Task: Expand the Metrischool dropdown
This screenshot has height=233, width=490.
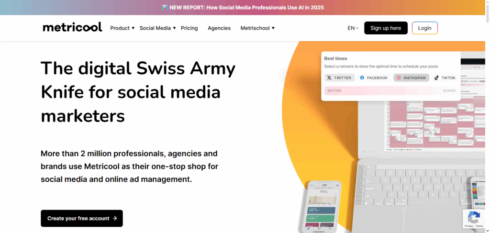Action: (x=257, y=28)
